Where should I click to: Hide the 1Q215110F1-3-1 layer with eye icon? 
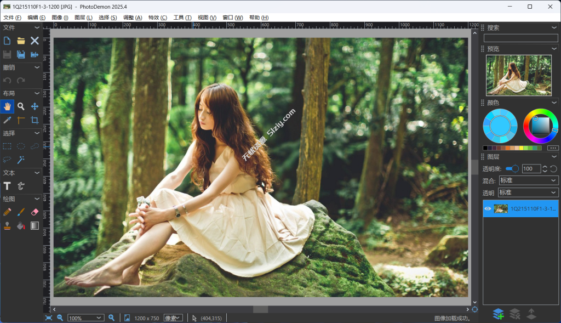click(488, 208)
